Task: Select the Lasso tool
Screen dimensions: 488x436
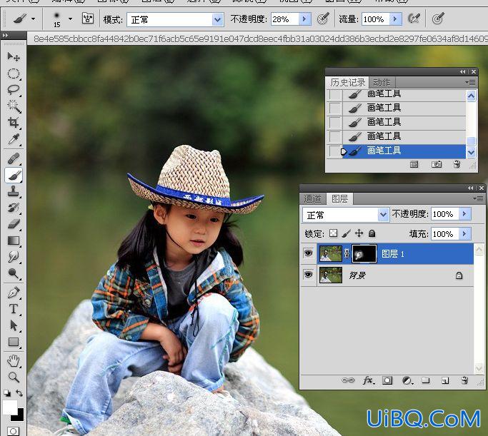Action: click(x=14, y=90)
